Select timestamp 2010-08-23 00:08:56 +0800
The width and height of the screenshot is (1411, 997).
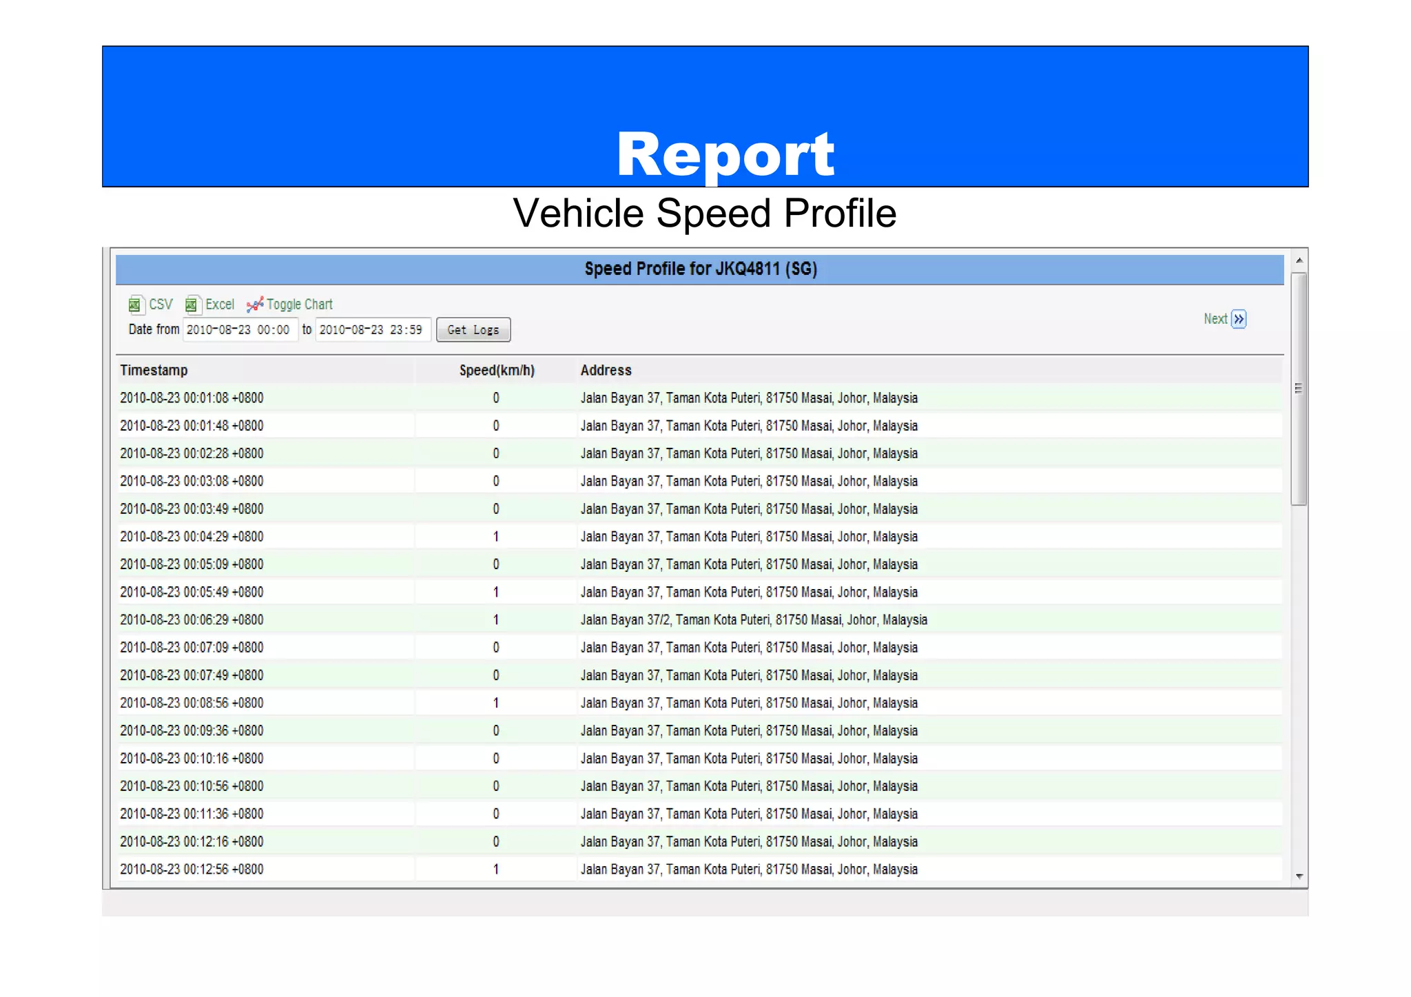coord(192,703)
